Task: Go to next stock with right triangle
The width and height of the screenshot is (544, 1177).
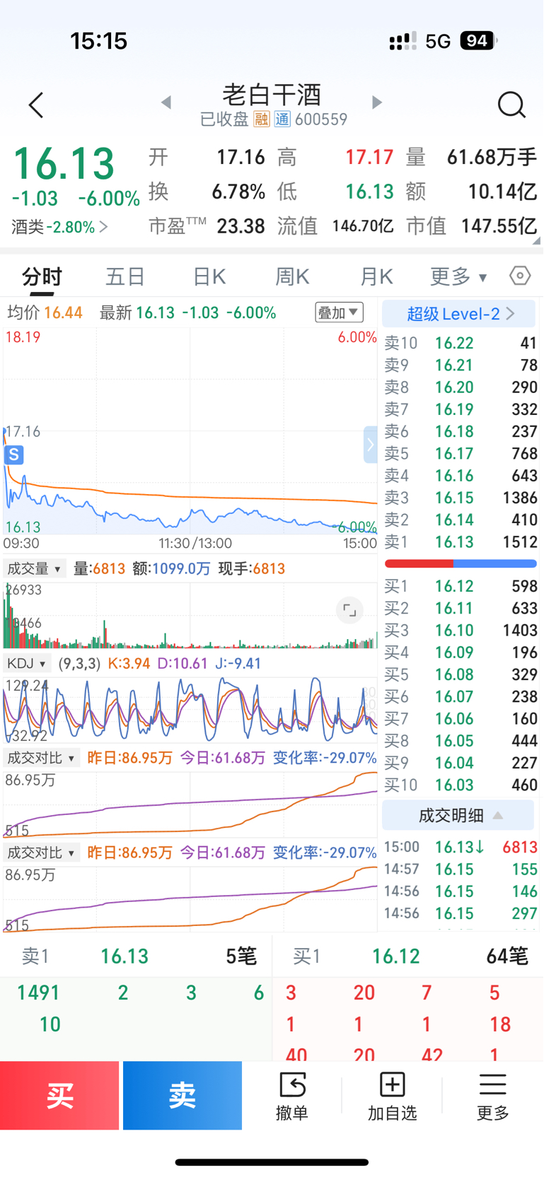Action: tap(377, 103)
